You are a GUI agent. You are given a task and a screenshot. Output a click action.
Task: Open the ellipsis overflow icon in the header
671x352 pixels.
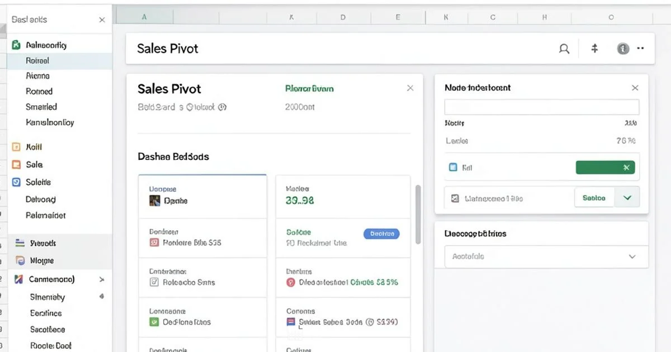640,49
